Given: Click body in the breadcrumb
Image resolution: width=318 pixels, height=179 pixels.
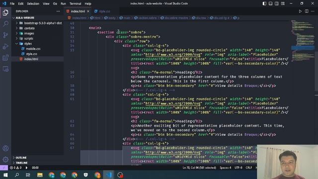Looking at the screenshot, I should [x=112, y=18].
